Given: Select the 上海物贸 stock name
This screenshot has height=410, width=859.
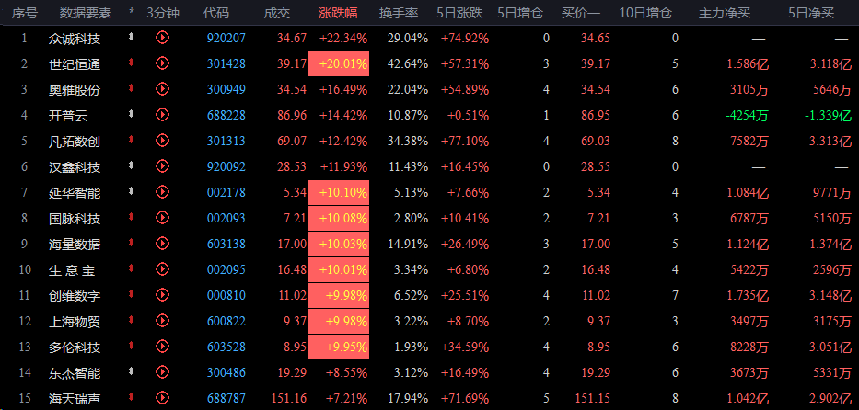Looking at the screenshot, I should (x=75, y=322).
